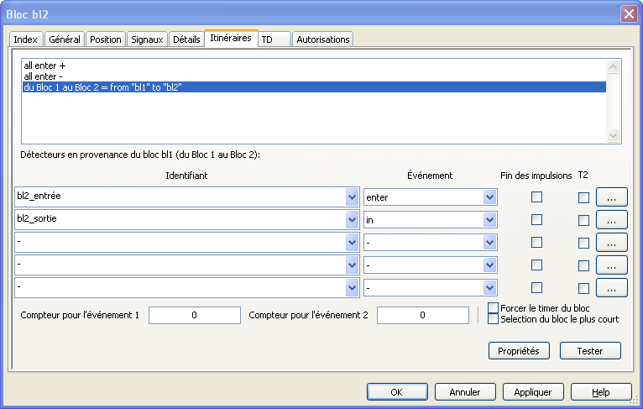643x409 pixels.
Task: Expand the 'enter' event dropdown
Action: click(489, 197)
